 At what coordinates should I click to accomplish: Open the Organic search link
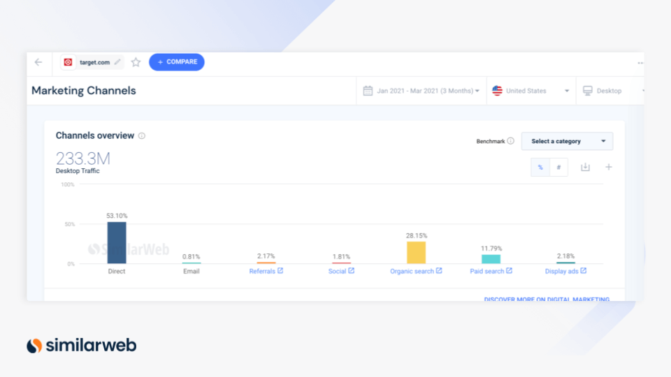click(412, 271)
